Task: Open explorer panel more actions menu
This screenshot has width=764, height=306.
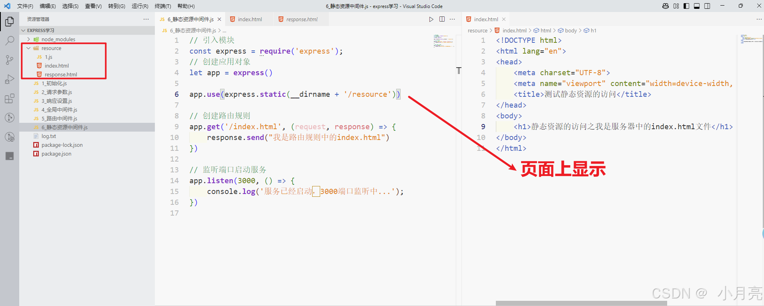Action: coord(146,19)
